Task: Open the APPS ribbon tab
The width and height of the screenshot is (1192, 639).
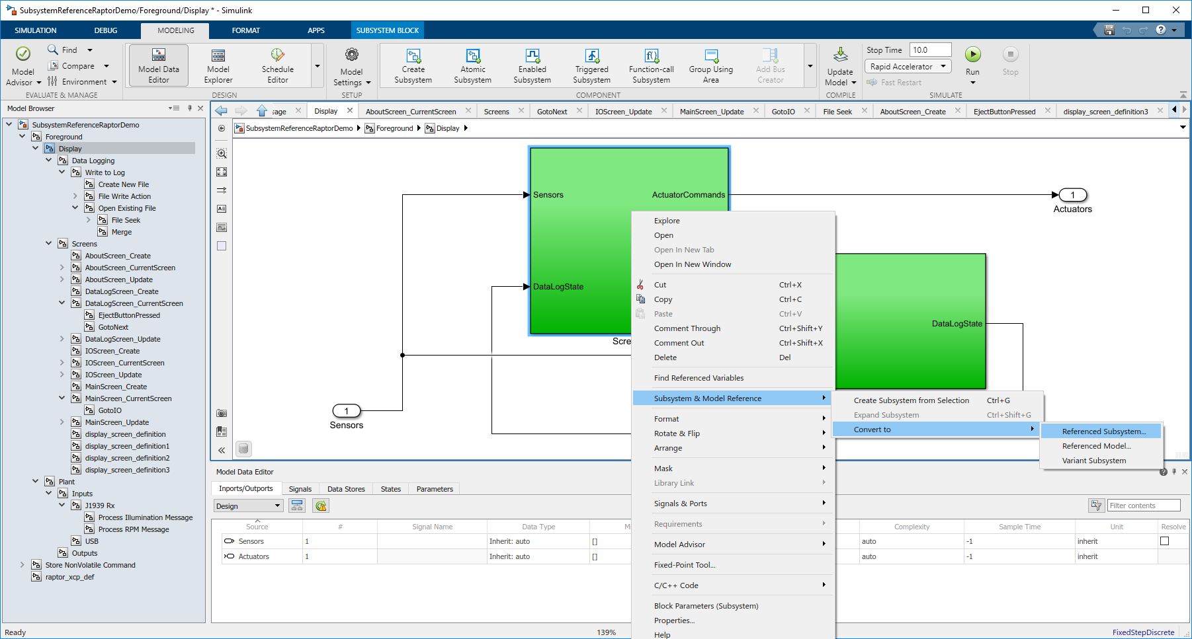Action: coord(316,30)
